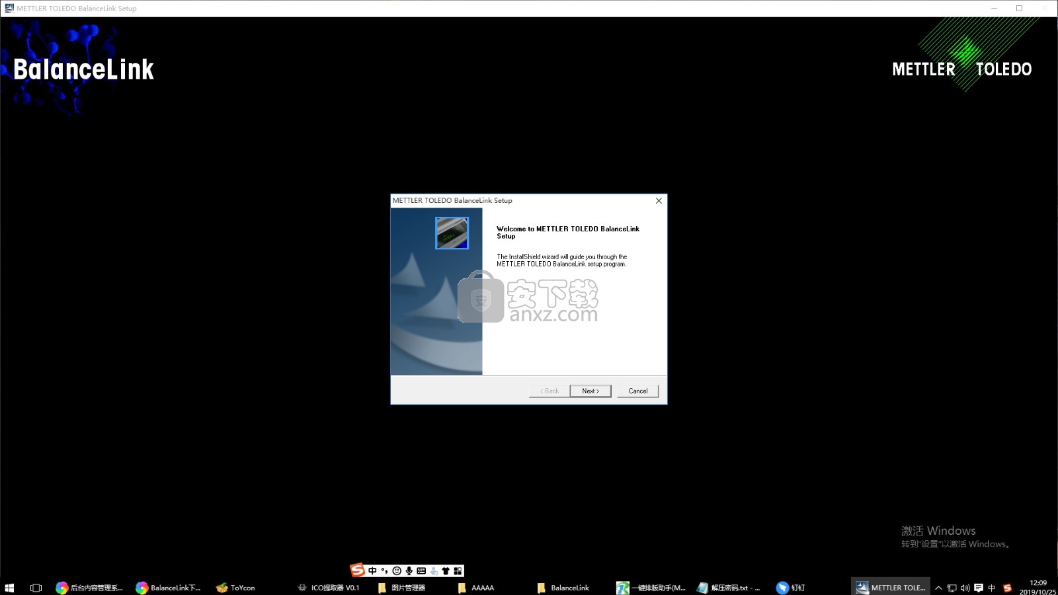Click the account icon on Sogou toolbar

pos(434,571)
